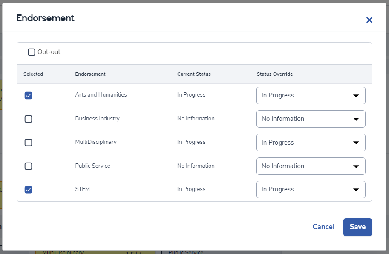The image size is (389, 254).
Task: Open MultiDisciplinary status override dropdown
Action: pos(311,143)
